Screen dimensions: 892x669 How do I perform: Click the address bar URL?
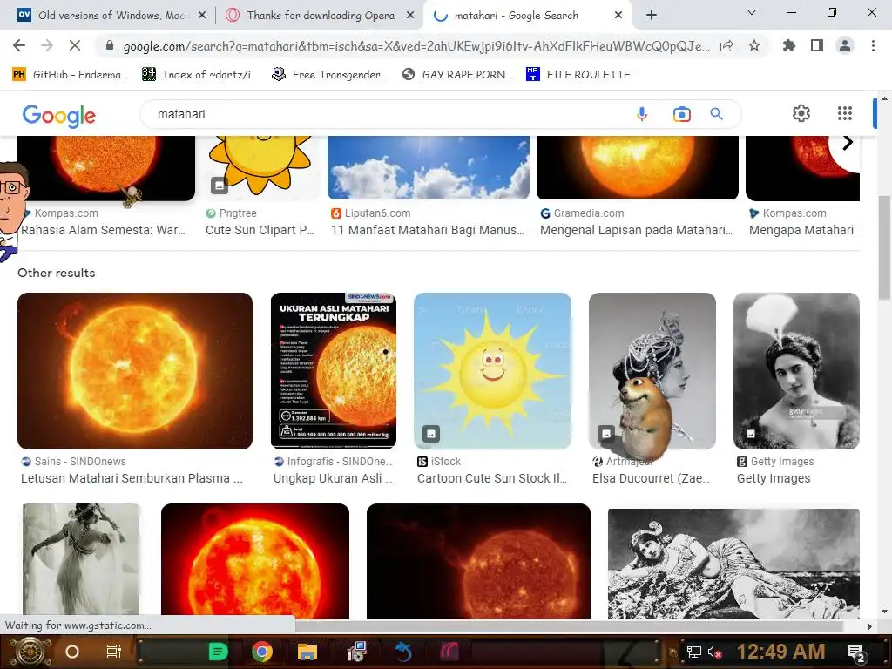point(416,46)
